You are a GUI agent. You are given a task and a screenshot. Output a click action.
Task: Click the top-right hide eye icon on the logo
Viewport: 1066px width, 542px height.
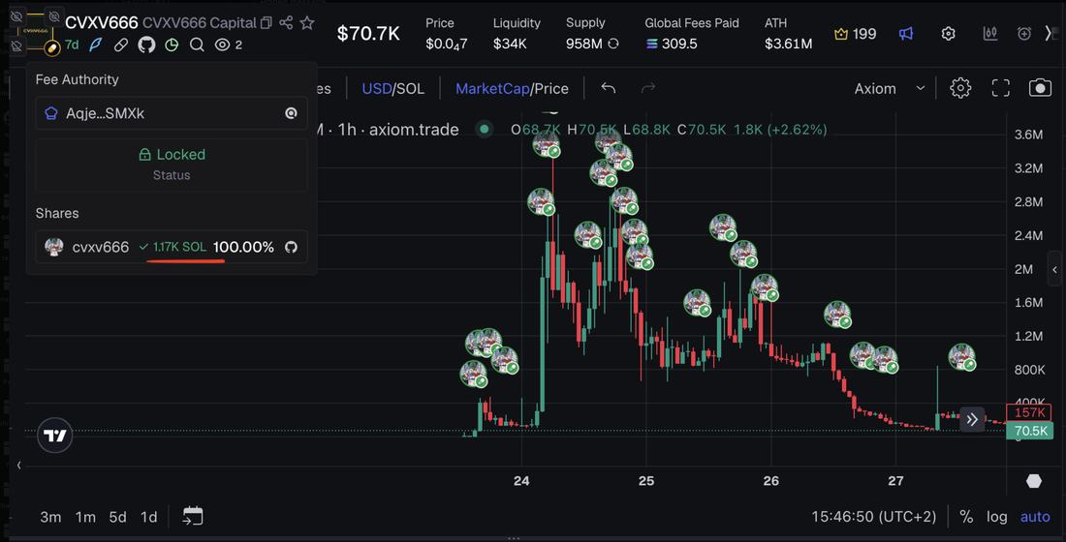click(x=54, y=15)
